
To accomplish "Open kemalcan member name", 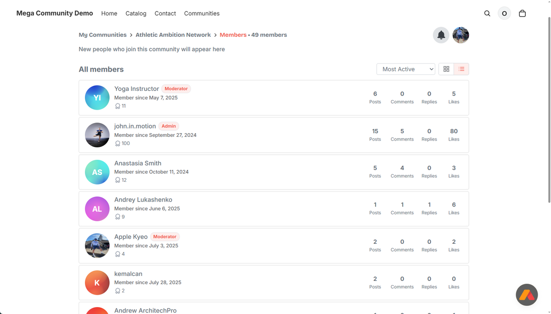I will (x=128, y=274).
